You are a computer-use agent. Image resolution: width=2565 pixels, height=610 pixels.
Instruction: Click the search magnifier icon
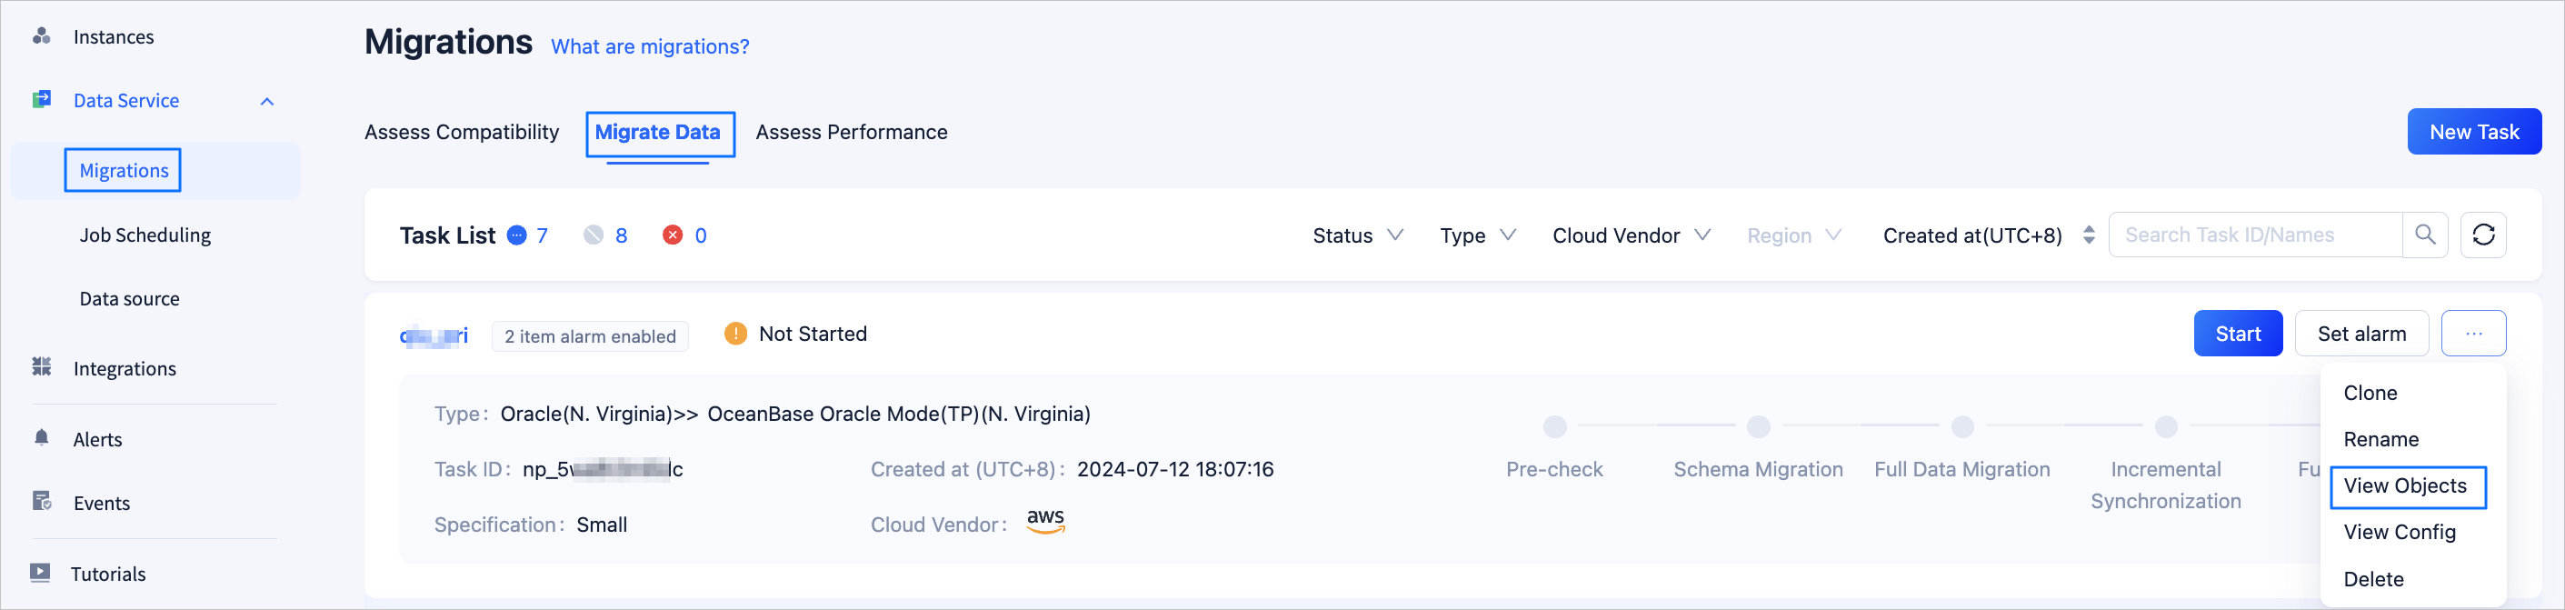coord(2425,235)
